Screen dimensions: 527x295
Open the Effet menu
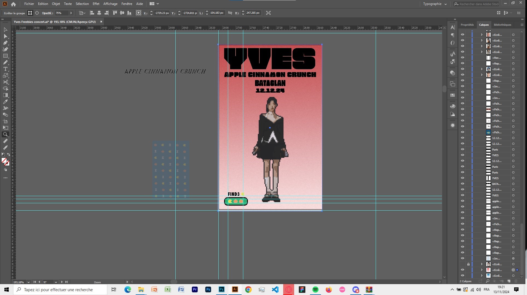(x=96, y=4)
